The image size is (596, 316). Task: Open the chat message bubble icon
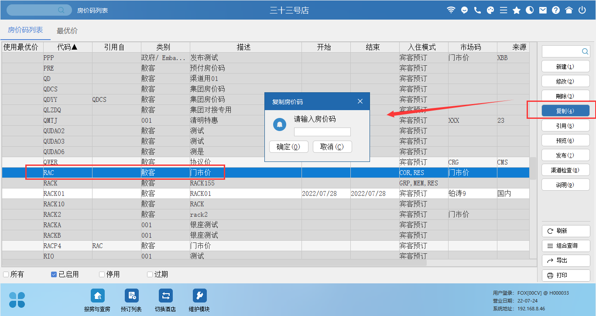click(464, 10)
